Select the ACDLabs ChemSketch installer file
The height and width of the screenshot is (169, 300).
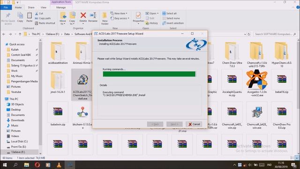82,84
